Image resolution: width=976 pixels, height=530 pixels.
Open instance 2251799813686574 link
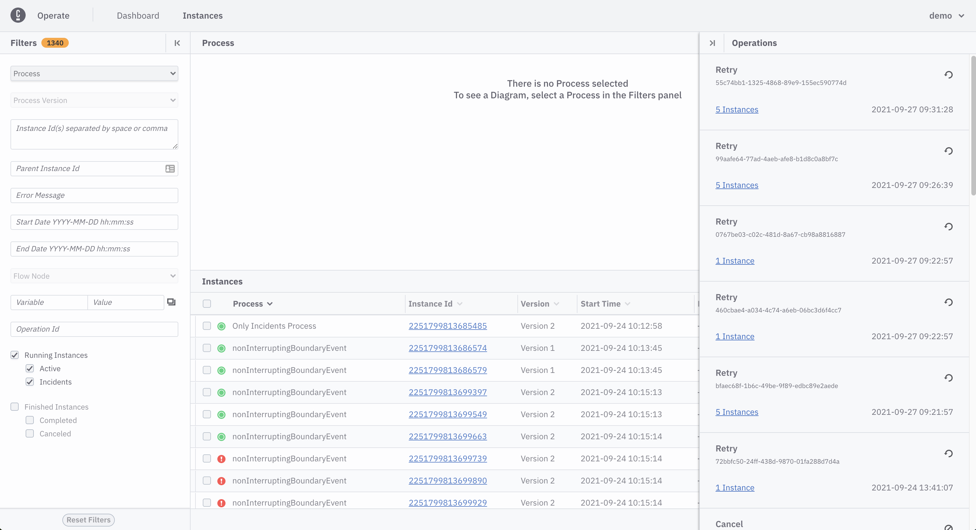click(448, 348)
